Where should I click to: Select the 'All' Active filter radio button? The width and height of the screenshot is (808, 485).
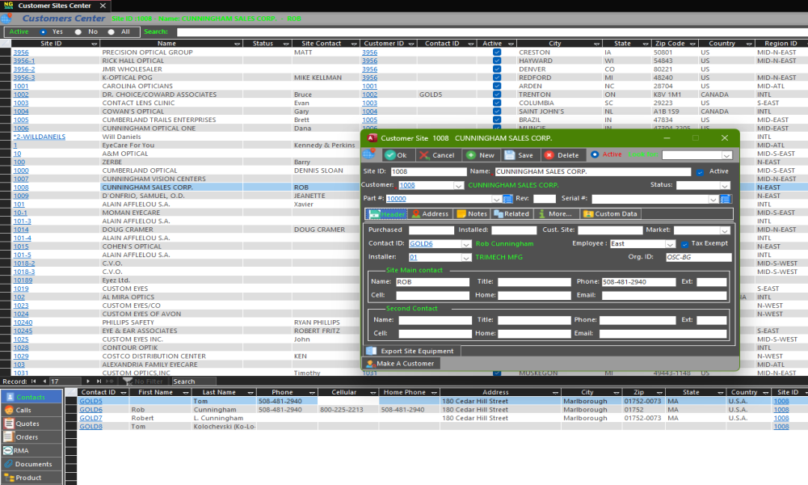[x=113, y=32]
